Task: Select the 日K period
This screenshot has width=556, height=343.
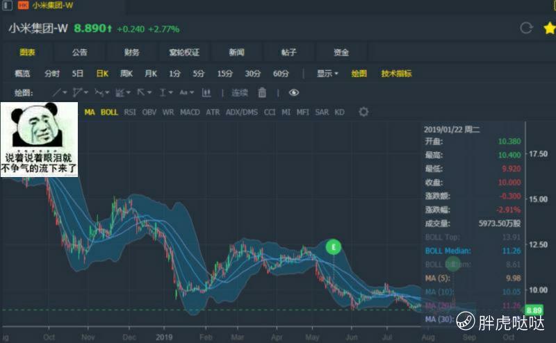Action: tap(102, 74)
